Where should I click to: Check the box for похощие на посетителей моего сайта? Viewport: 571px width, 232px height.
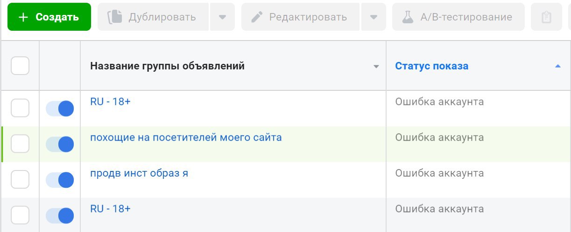pos(20,144)
